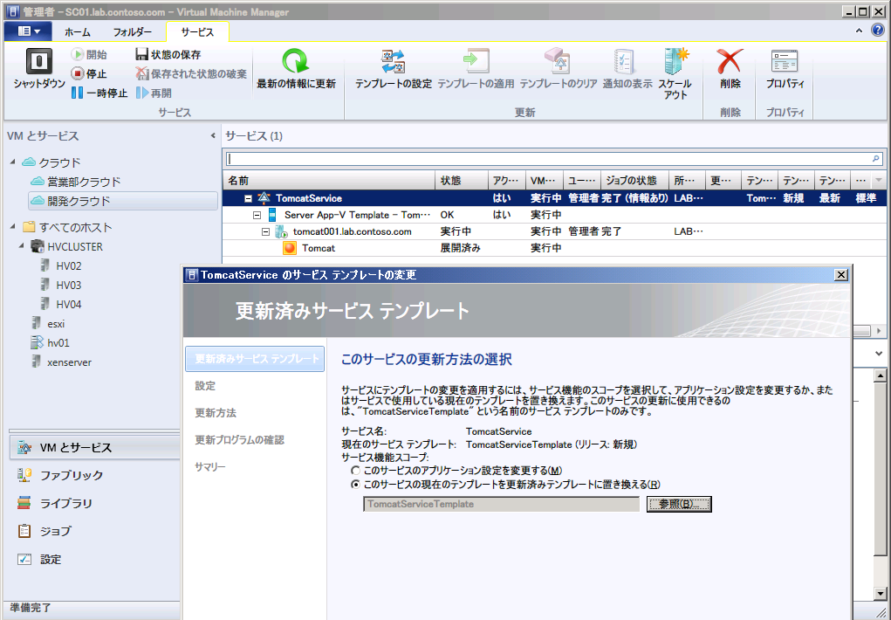891x620 pixels.
Task: Open the ライブラリ workspace
Action: click(70, 500)
